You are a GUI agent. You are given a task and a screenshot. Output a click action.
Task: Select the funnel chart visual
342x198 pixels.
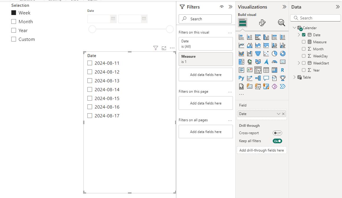[258, 54]
